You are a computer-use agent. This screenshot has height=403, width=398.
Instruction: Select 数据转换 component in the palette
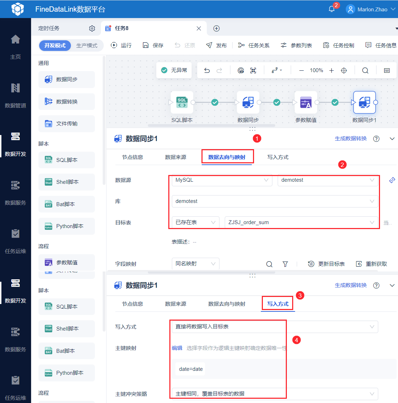click(x=66, y=101)
